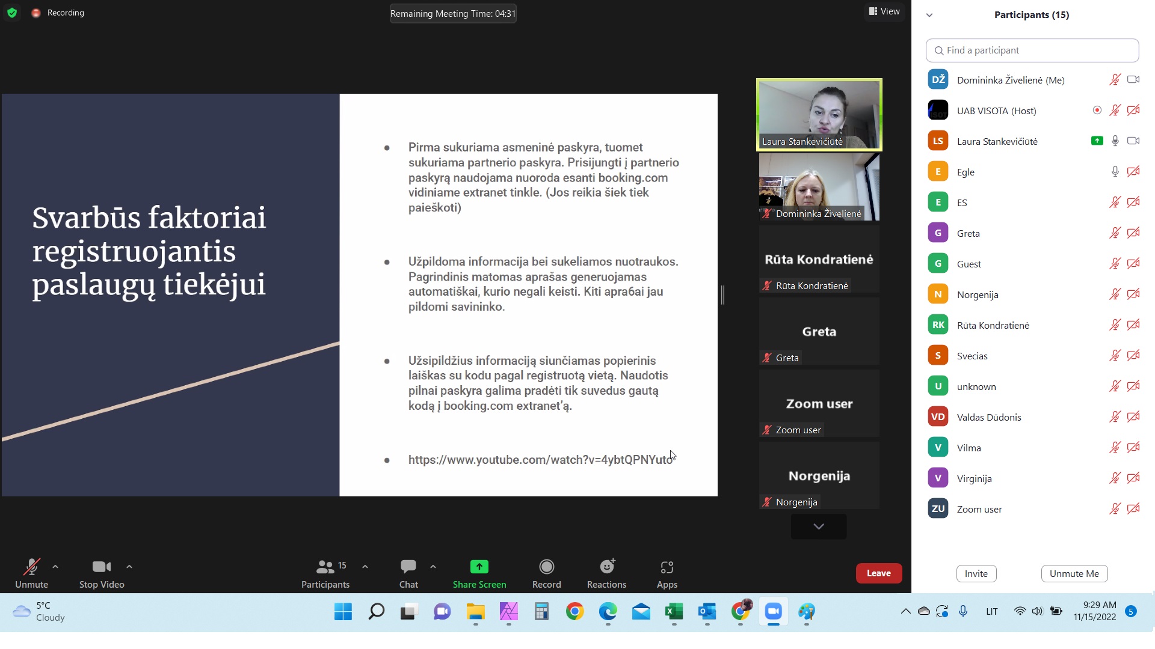Screen dimensions: 1155x649
Task: Open the Chat panel icon
Action: coord(408,567)
